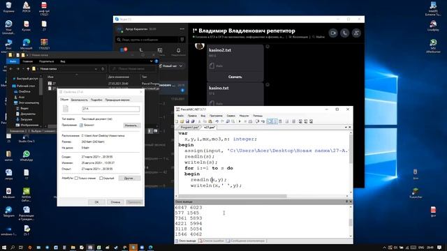Image resolution: width=447 pixels, height=251 pixels.
Task: Switch to Security tab in Properties dialog
Action: [x=79, y=100]
